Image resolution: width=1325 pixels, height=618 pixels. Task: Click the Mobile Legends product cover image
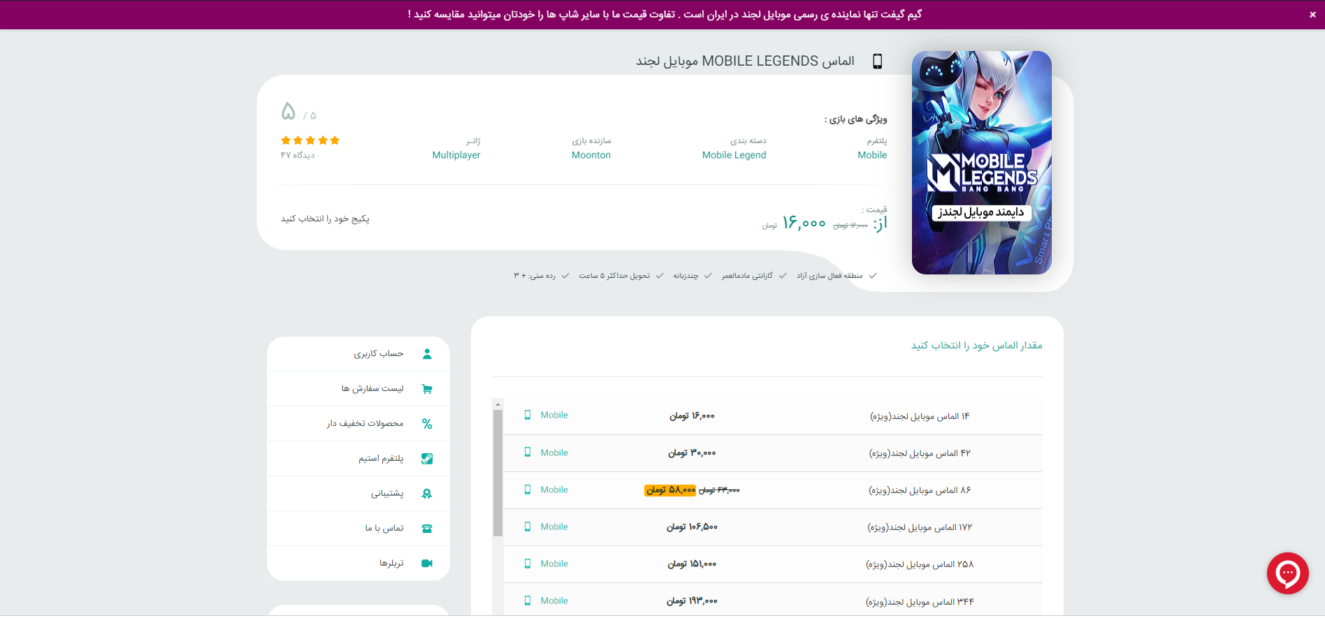[981, 163]
